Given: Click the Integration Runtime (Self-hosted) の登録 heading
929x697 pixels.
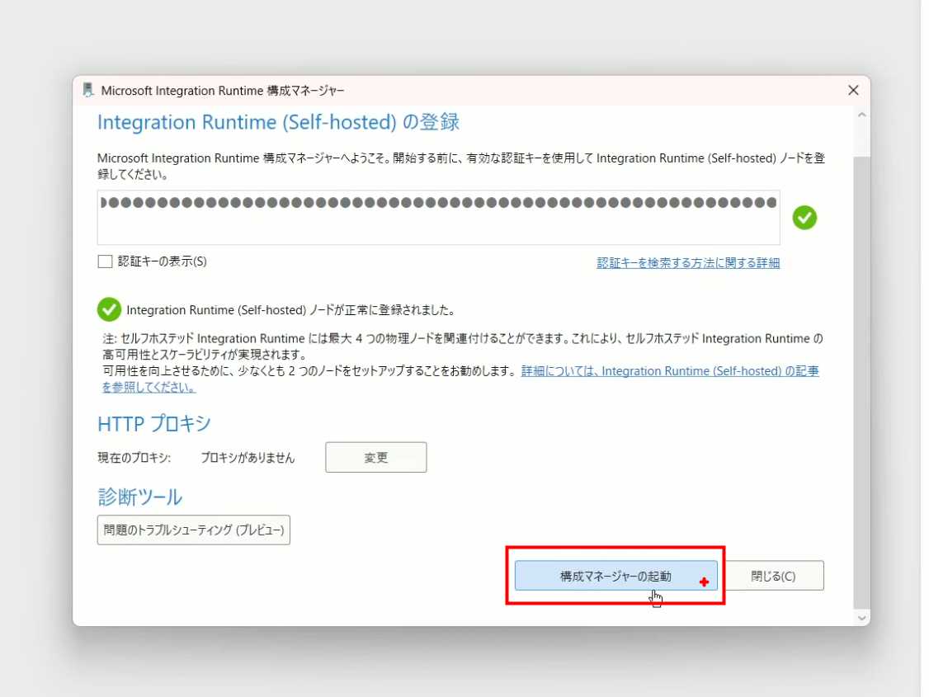Looking at the screenshot, I should pos(278,123).
